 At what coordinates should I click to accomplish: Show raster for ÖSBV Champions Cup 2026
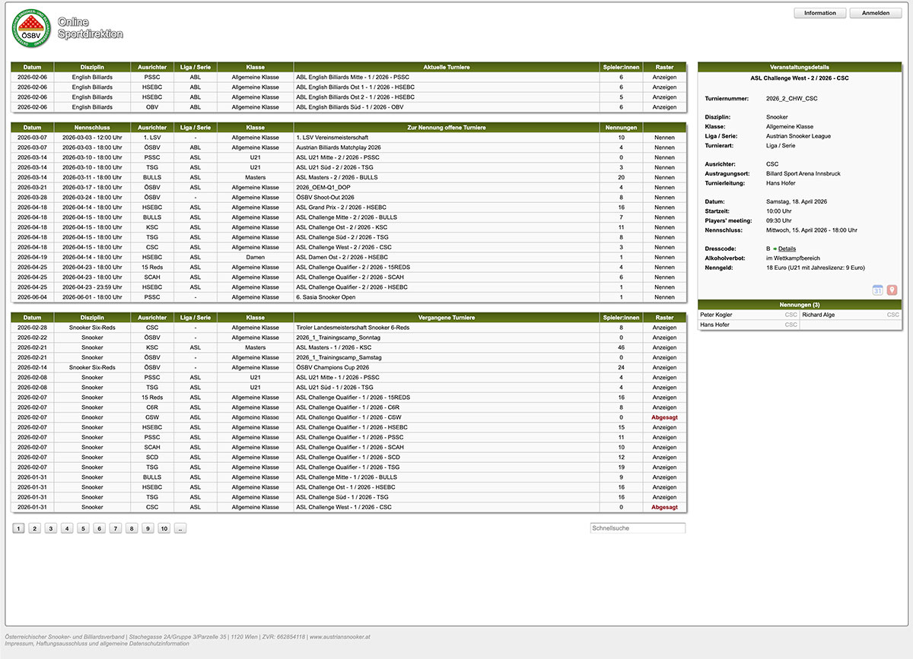[663, 367]
